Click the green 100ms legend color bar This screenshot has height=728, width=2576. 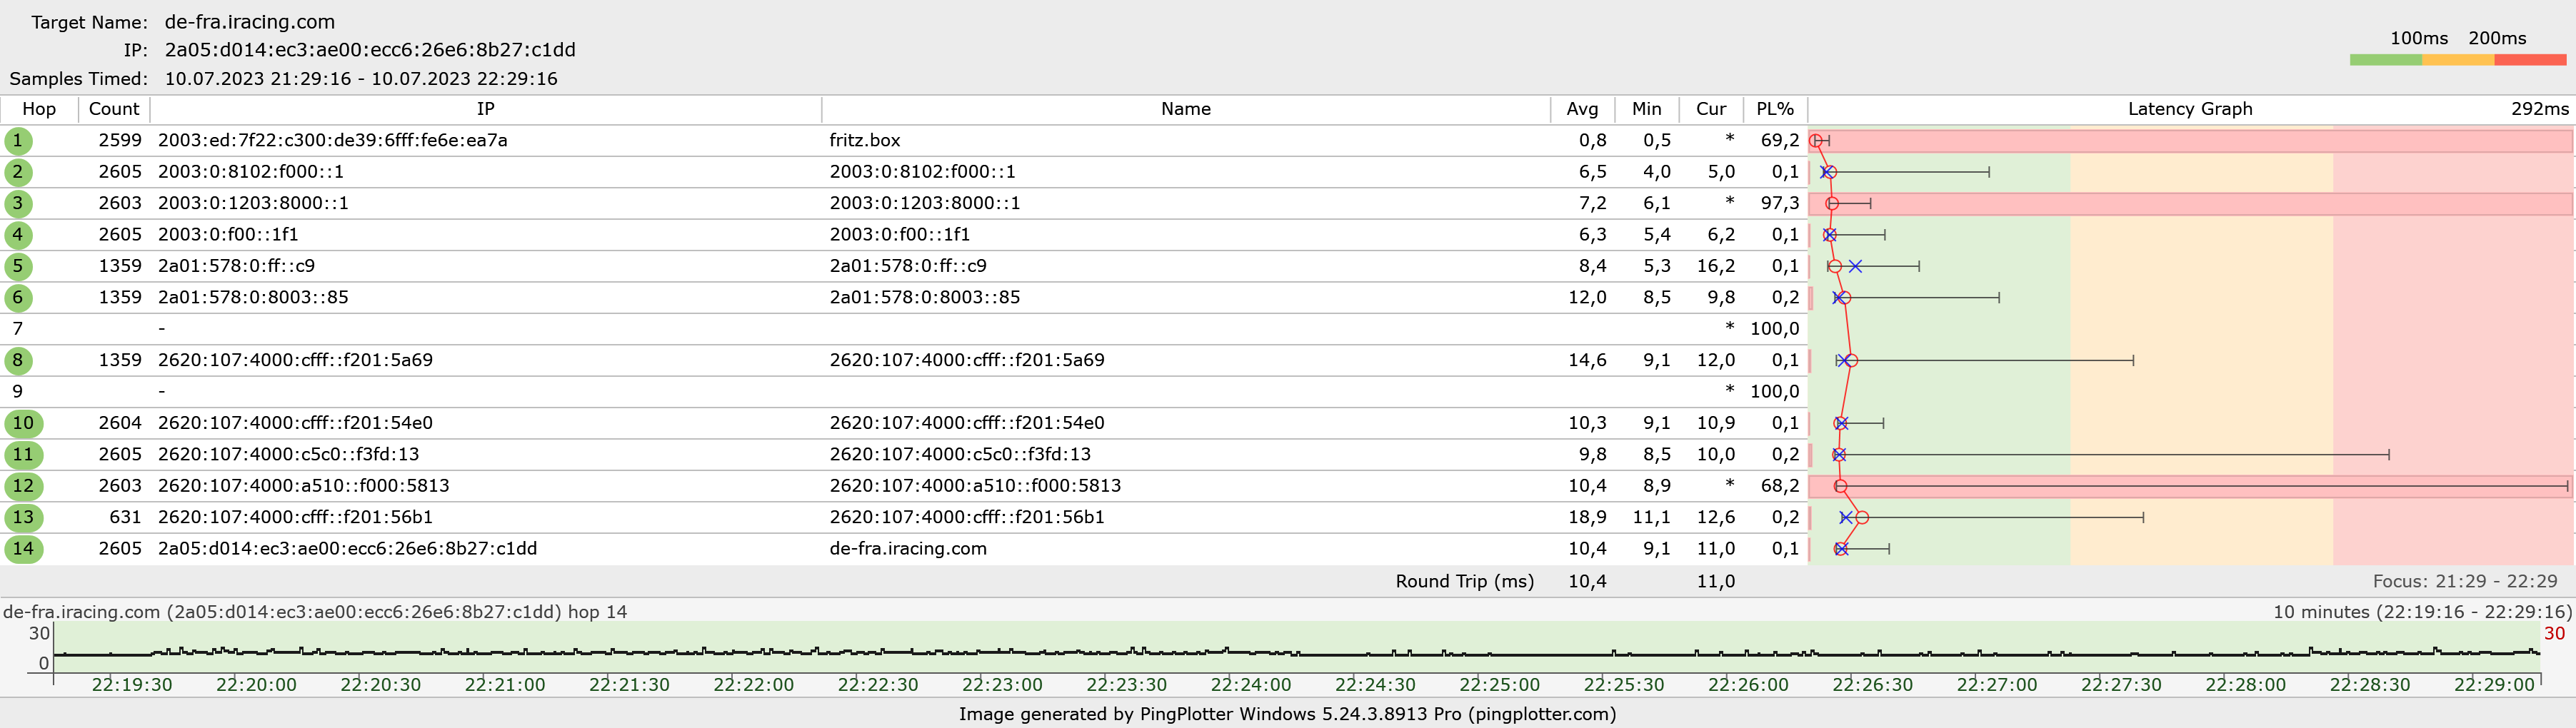(2385, 60)
